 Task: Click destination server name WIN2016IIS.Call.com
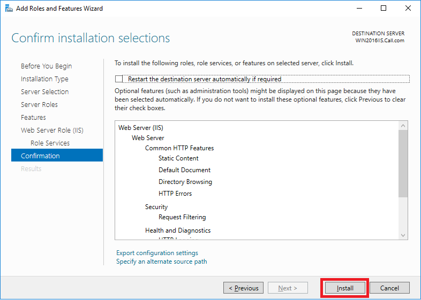(x=380, y=41)
